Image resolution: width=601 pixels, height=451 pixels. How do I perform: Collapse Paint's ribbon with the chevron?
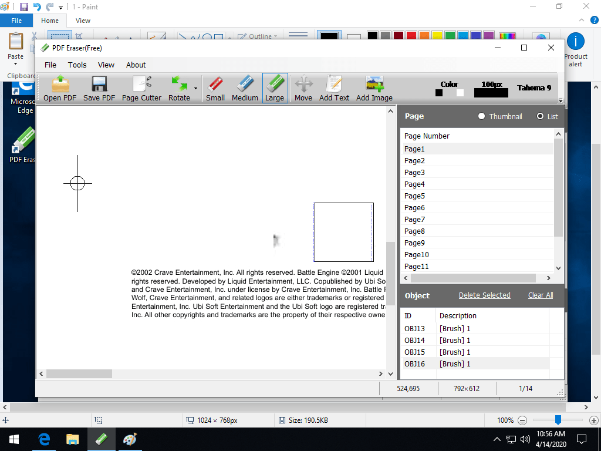click(x=582, y=21)
